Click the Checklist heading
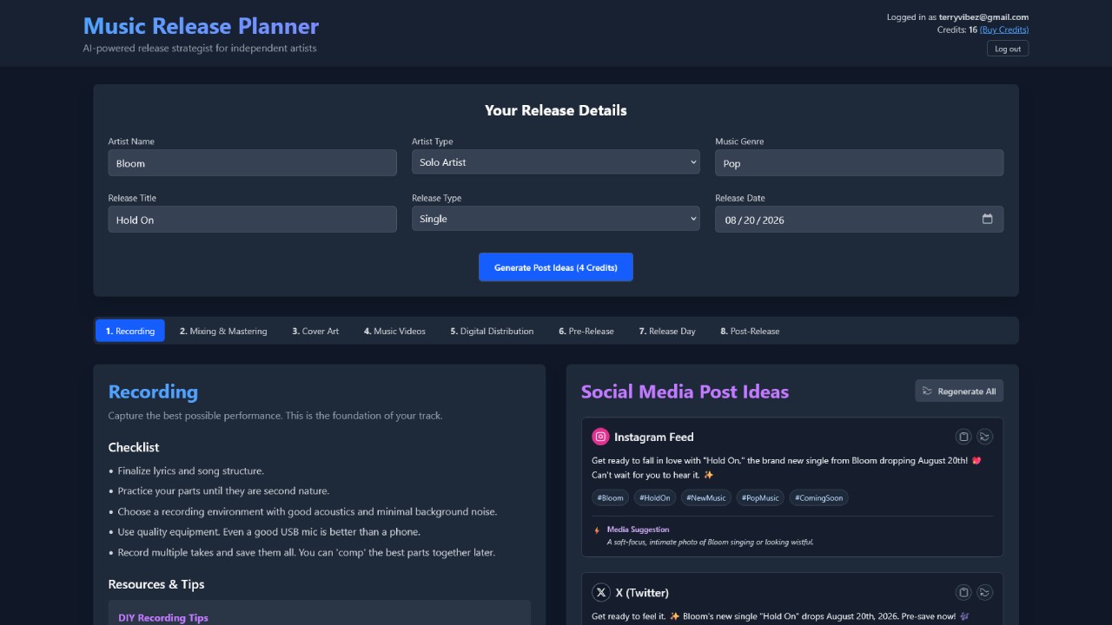This screenshot has height=625, width=1112. [x=134, y=447]
